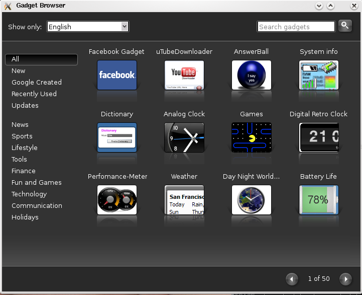The image size is (362, 295).
Task: Go to the previous gadgets page
Action: 292,279
